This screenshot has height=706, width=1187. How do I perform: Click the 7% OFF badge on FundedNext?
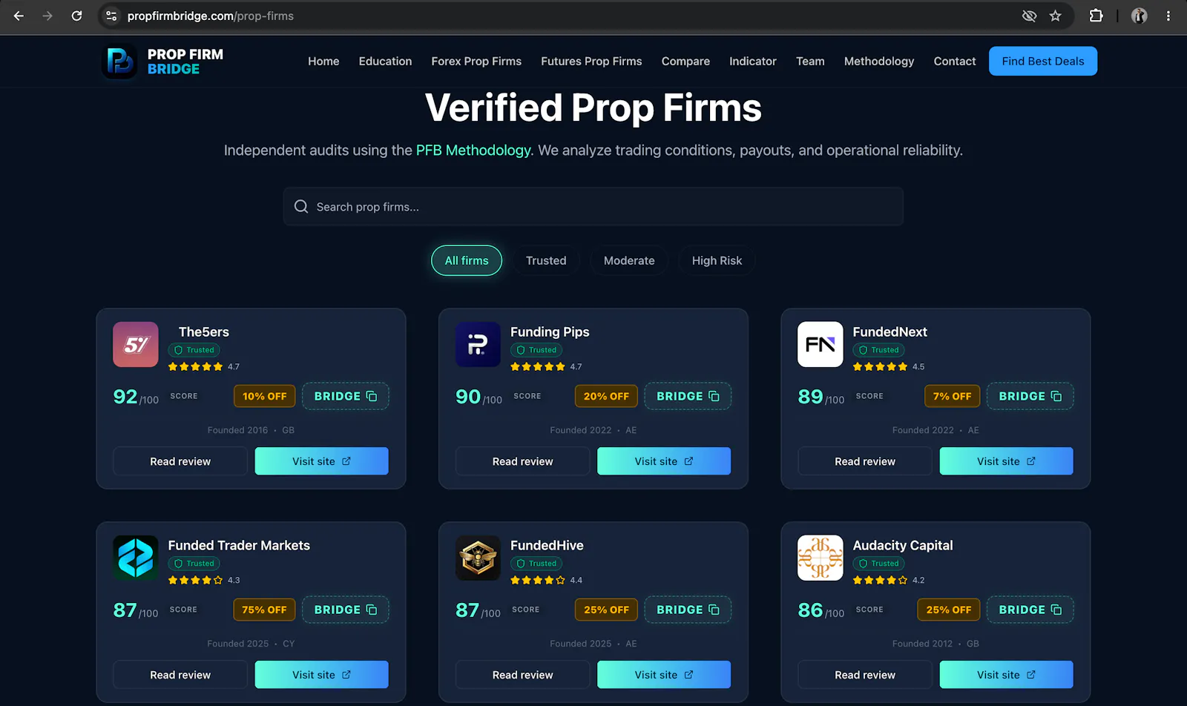(x=953, y=396)
